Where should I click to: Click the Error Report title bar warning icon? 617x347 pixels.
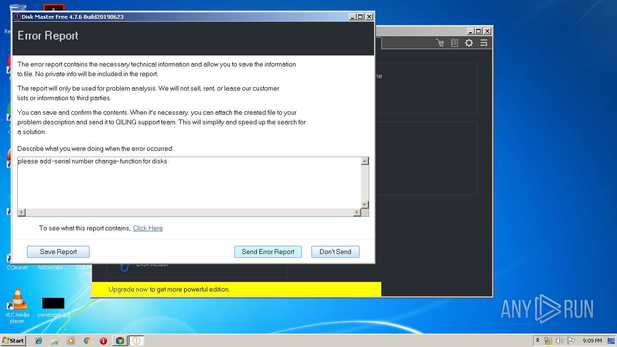coord(17,17)
